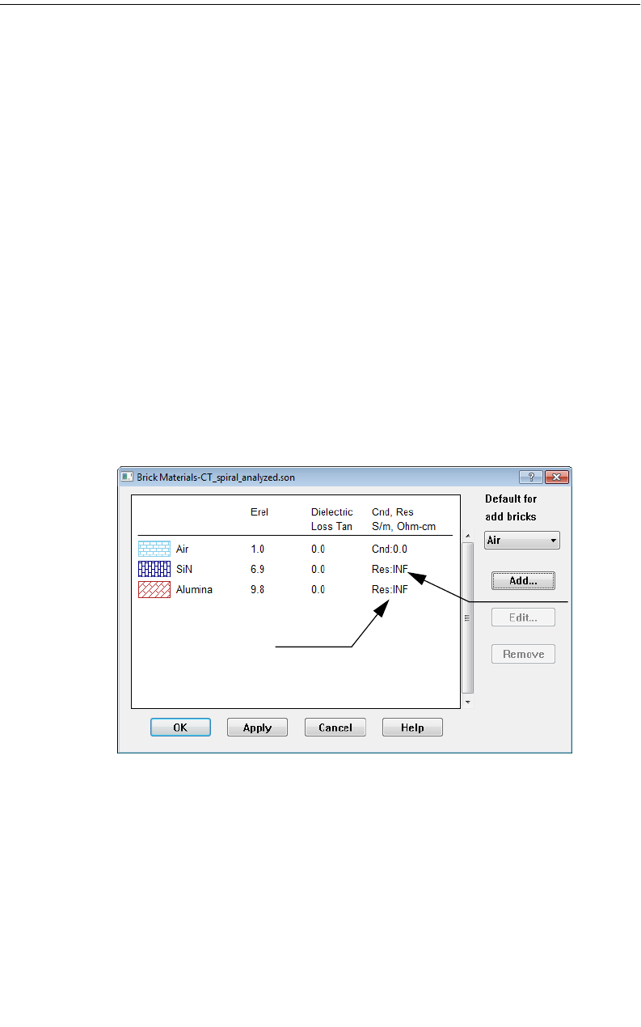Select the Air pattern swatch
Viewport: 641px width, 1027px height.
click(154, 549)
